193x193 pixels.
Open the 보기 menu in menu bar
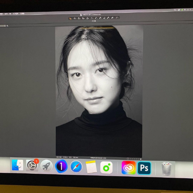(6, 14)
